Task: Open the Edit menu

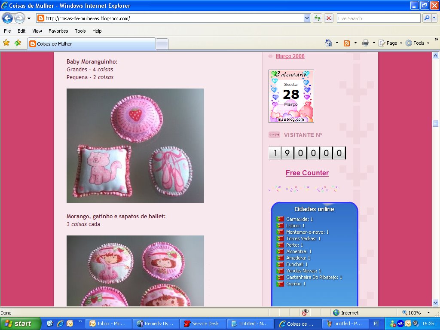Action: pyautogui.click(x=21, y=31)
